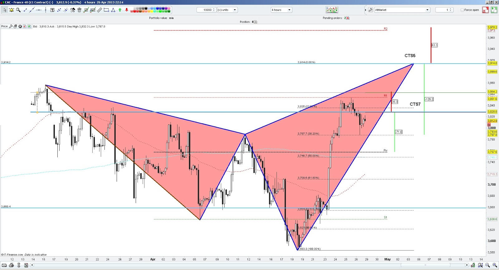Click the zoom in magnifier at bottom right

point(495,265)
